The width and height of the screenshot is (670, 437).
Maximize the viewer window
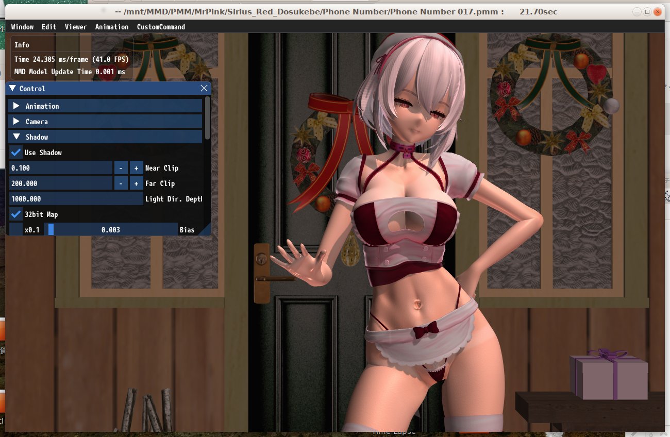point(647,11)
